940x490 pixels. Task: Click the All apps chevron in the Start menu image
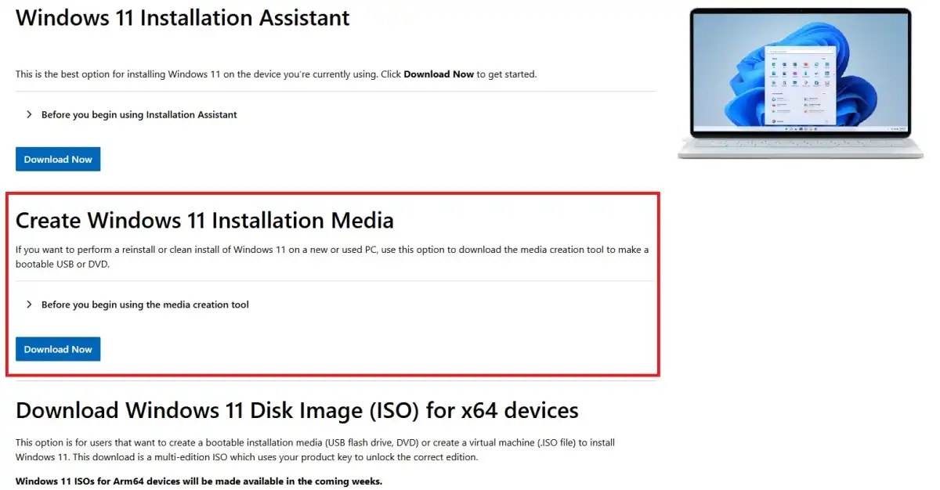825,58
